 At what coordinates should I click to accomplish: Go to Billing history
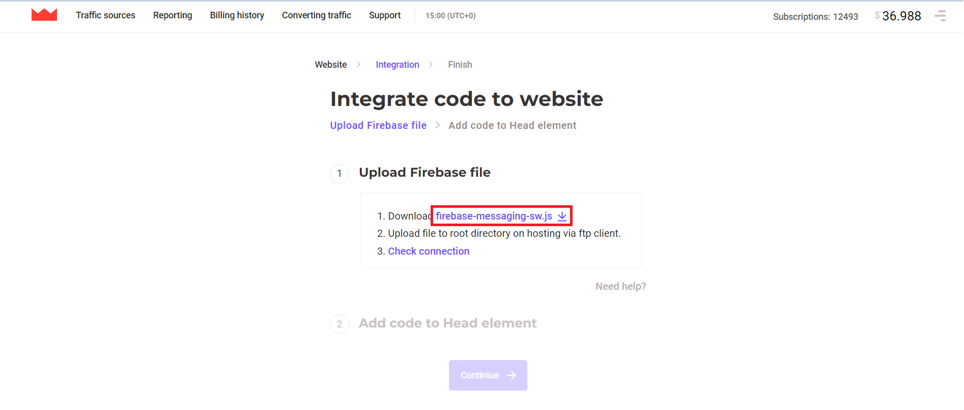click(237, 15)
